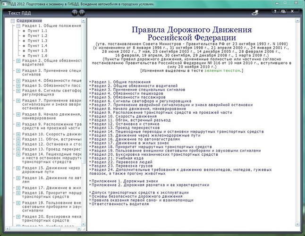
Task: Open link Приложение 2. Дорожная разметка
Action: point(150,185)
